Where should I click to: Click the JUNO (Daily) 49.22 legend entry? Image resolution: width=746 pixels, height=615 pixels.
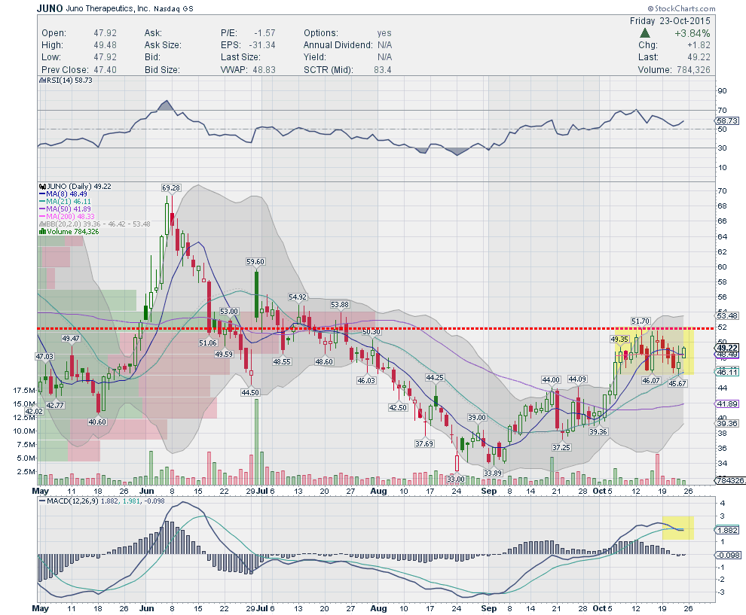click(x=75, y=186)
